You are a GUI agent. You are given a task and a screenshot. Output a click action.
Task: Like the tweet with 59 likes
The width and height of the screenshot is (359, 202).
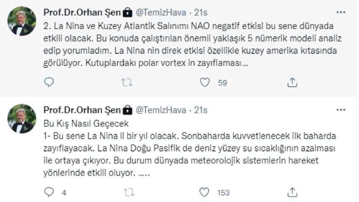coord(205,82)
